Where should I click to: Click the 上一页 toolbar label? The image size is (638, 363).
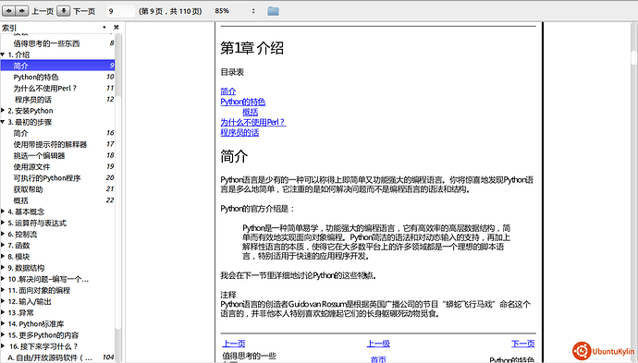click(43, 11)
